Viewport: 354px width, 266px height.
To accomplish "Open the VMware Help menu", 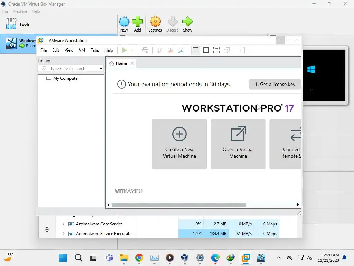I will [109, 50].
